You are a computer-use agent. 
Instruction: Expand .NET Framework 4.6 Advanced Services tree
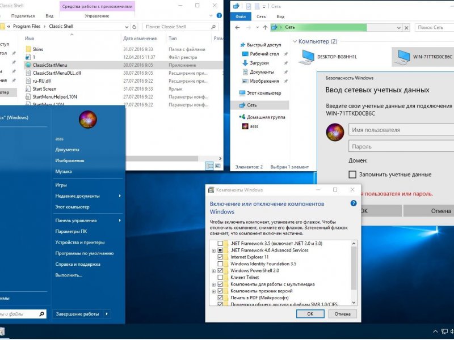[x=214, y=250]
